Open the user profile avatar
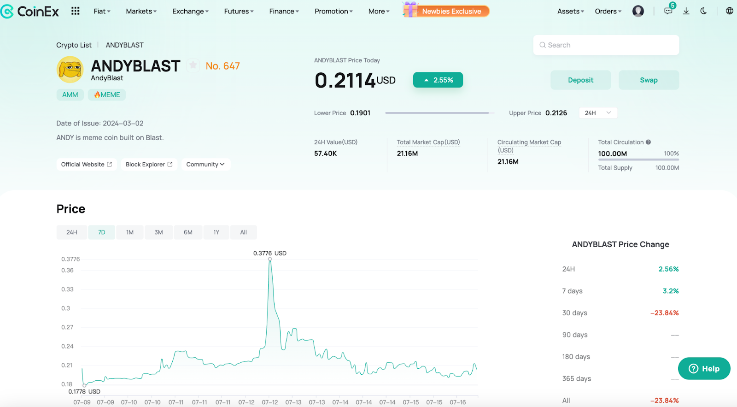Viewport: 737px width, 407px height. [x=638, y=11]
